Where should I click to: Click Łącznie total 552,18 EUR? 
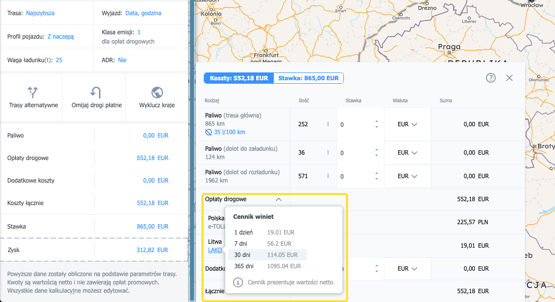point(473,291)
